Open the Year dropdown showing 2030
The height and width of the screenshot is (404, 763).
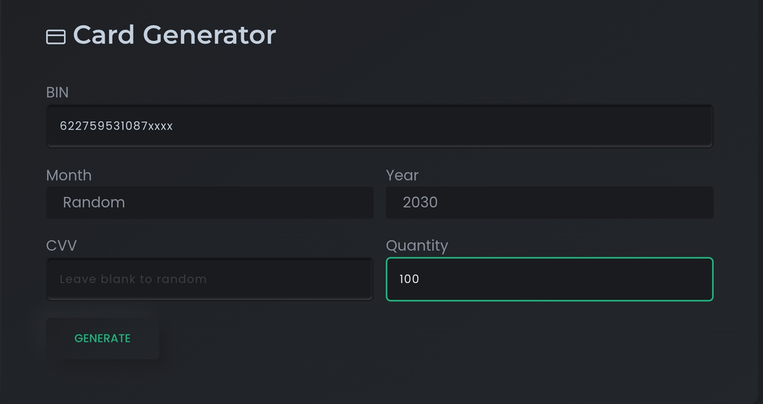point(549,202)
